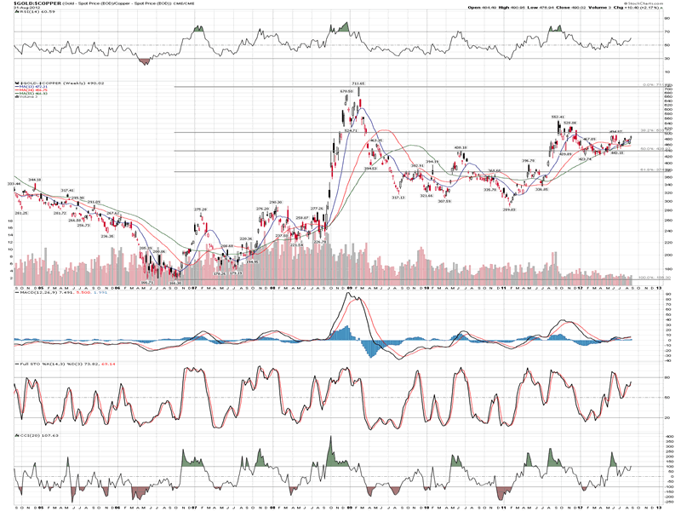Click the $GOLD:$COPPER (Weekly) 490.02 legend
This screenshot has width=681, height=511.
tap(59, 83)
